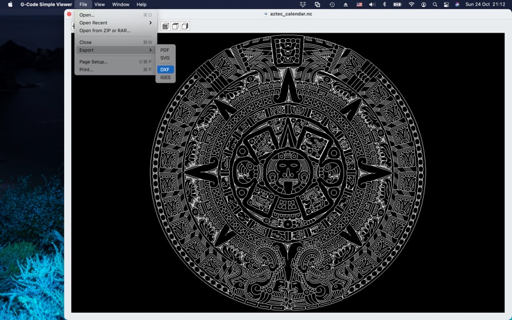Show battery status in menu bar
This screenshot has height=320, width=512.
point(397,4)
